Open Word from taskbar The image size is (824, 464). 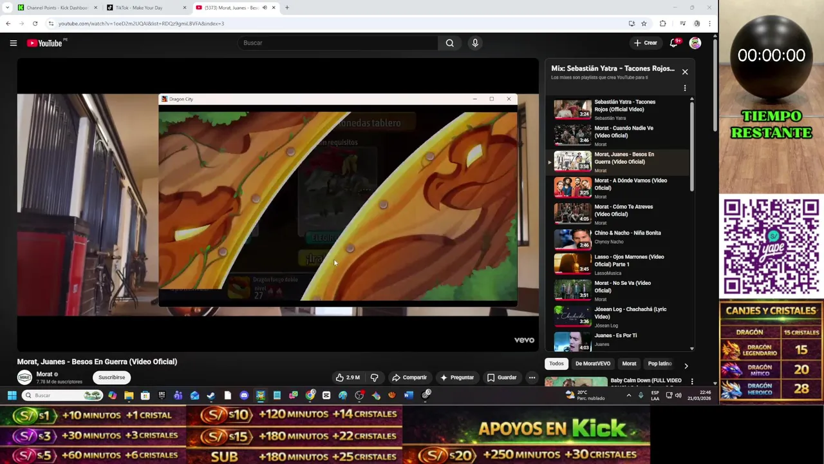[409, 395]
